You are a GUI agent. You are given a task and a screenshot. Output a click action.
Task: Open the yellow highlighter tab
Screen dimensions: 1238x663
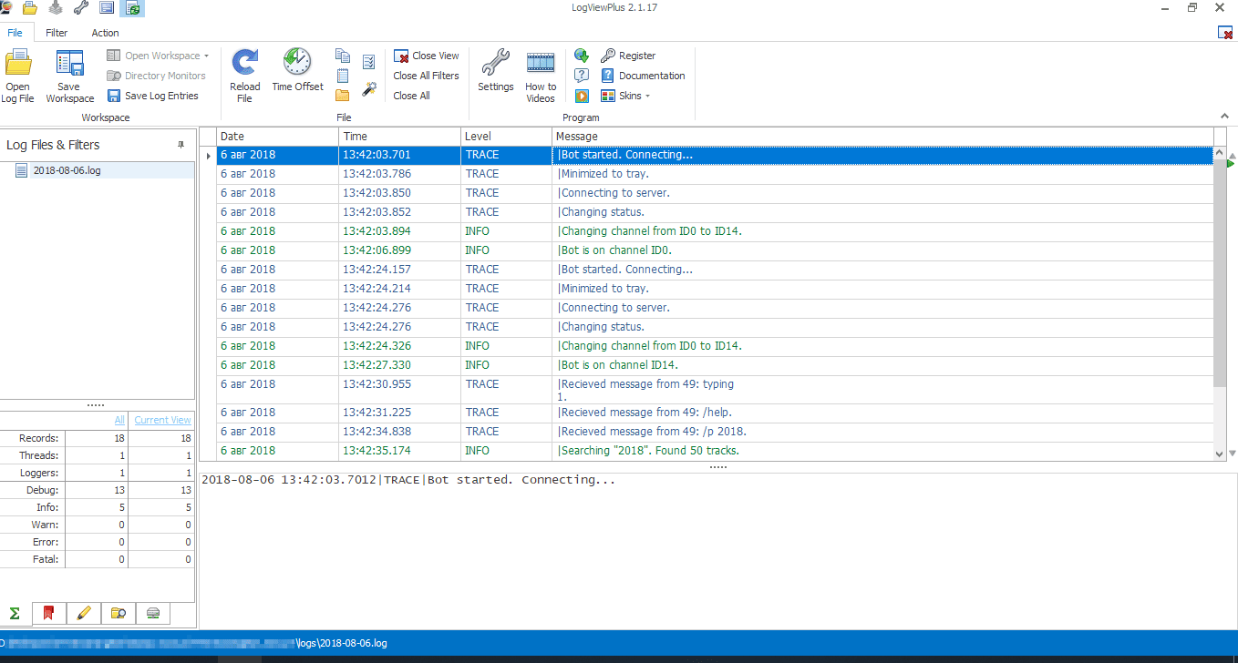point(84,613)
